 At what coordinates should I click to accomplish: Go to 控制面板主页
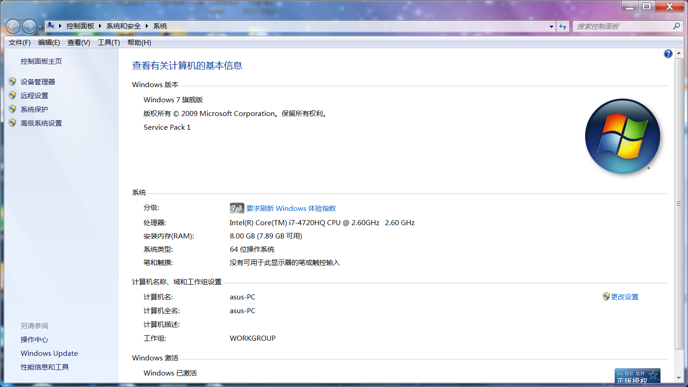click(x=41, y=61)
